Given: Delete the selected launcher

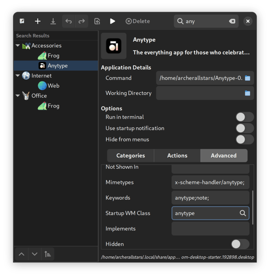Looking at the screenshot, I should pos(138,21).
